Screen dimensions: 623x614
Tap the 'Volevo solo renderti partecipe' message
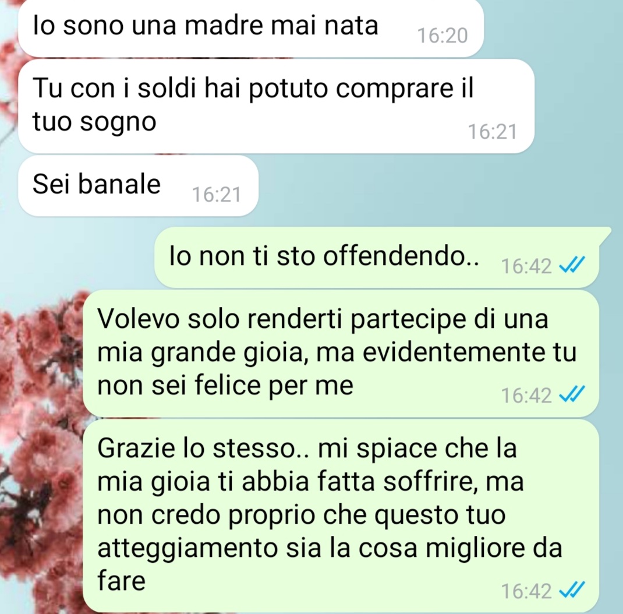coord(341,353)
